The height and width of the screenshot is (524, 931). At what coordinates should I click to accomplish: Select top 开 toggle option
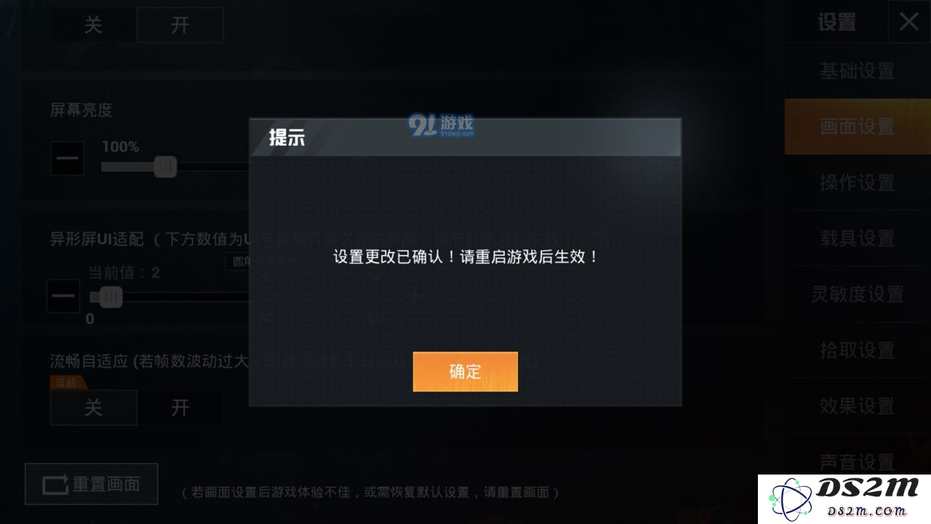pyautogui.click(x=180, y=25)
